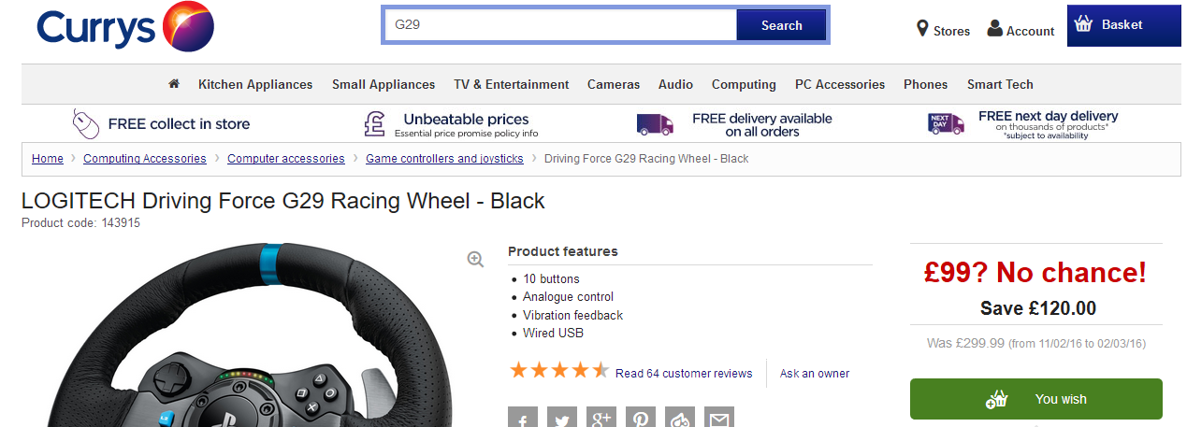Screen dimensions: 1187x427
Task: Click the '£99? No chance!' price text
Action: [x=1035, y=273]
